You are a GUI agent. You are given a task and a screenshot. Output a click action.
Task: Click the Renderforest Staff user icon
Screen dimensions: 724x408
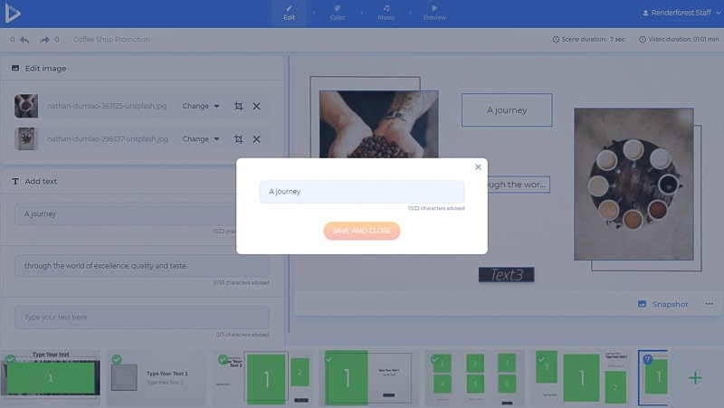tap(645, 13)
